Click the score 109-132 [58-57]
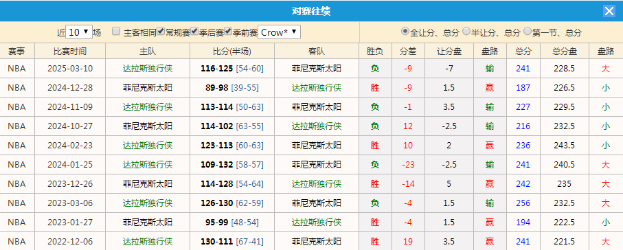The width and height of the screenshot is (623, 250). 232,165
